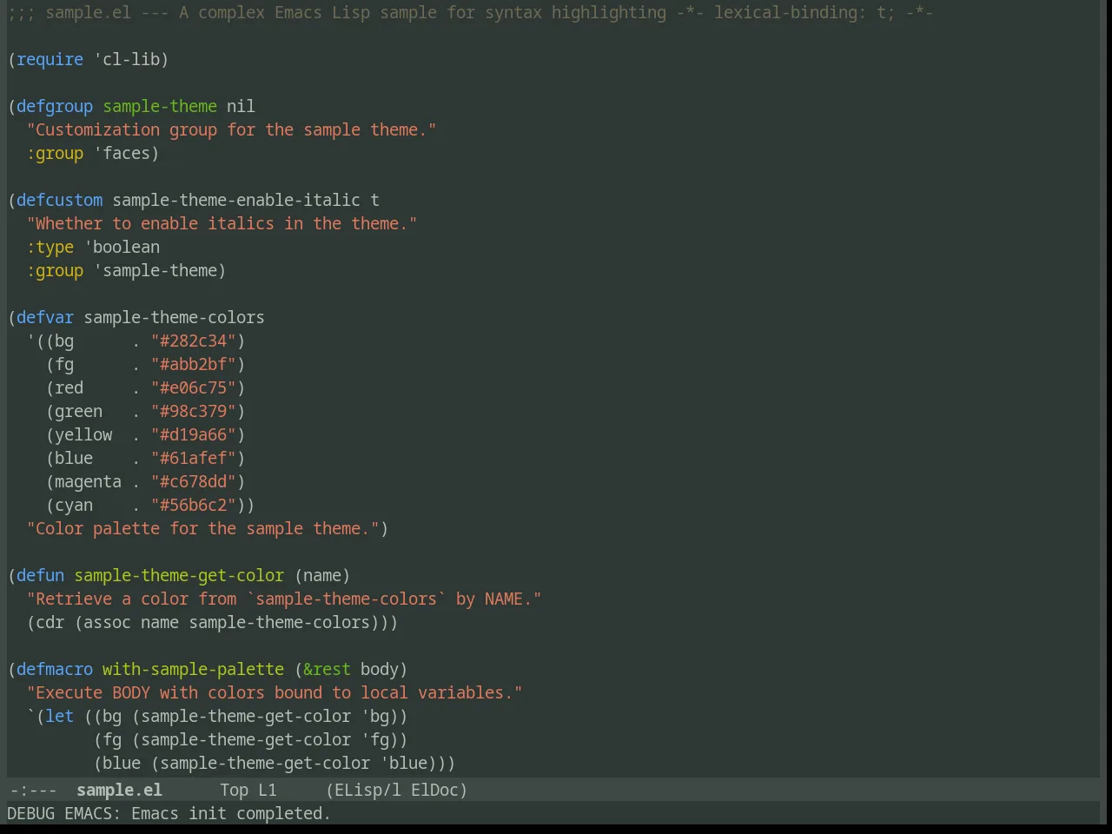The image size is (1112, 834).
Task: Click 'sample-theme-colors' after defvar
Action: (174, 317)
